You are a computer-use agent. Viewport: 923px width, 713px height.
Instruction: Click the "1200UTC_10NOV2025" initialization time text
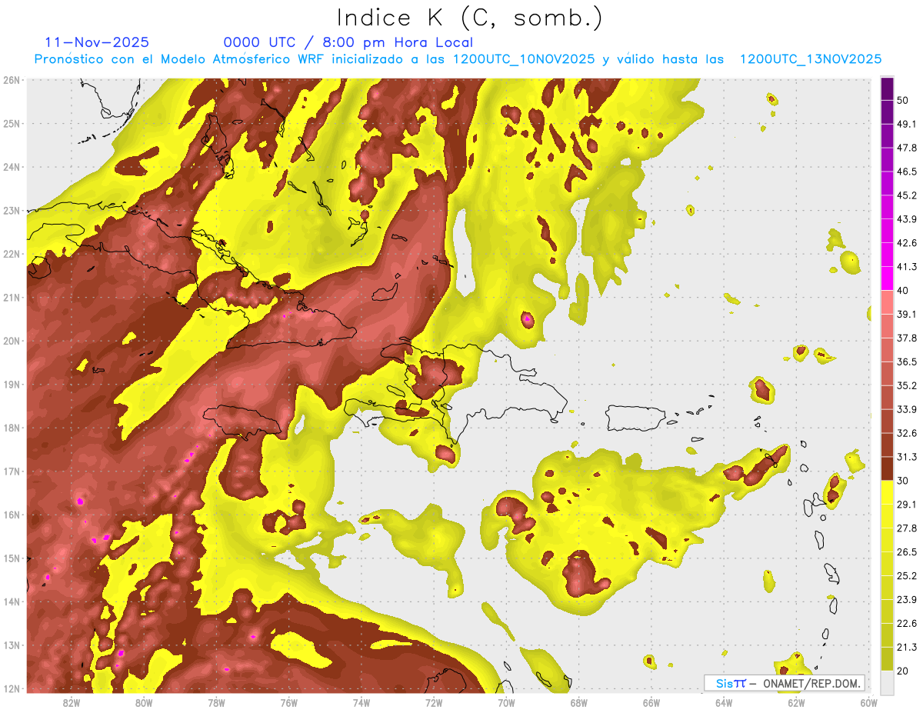click(x=523, y=59)
